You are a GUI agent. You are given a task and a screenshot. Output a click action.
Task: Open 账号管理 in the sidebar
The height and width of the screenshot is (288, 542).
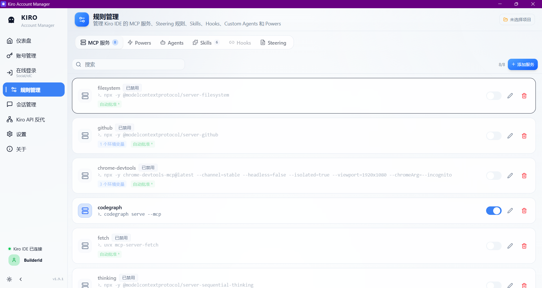[x=34, y=56]
